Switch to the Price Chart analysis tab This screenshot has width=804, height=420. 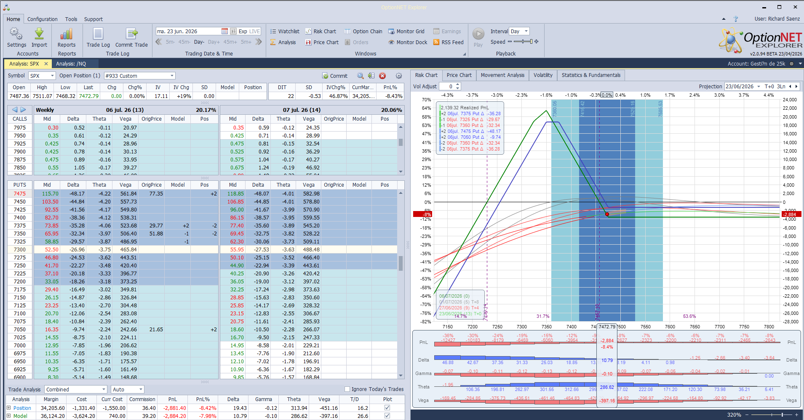pyautogui.click(x=459, y=75)
